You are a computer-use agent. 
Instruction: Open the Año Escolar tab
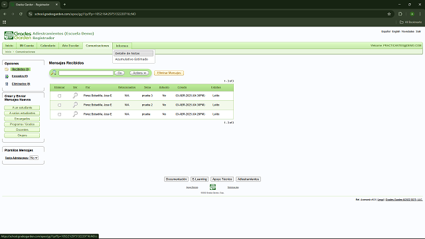click(71, 46)
